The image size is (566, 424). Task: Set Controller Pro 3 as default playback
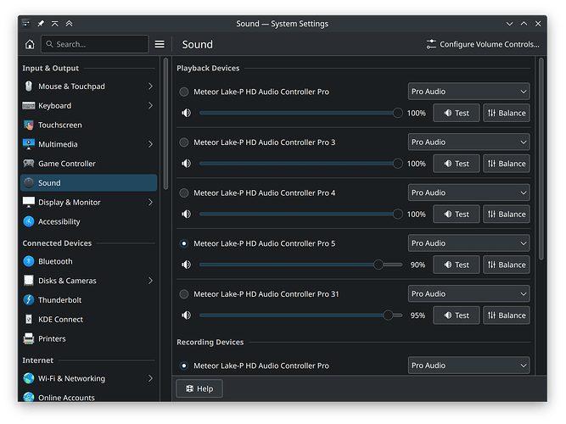pyautogui.click(x=184, y=142)
